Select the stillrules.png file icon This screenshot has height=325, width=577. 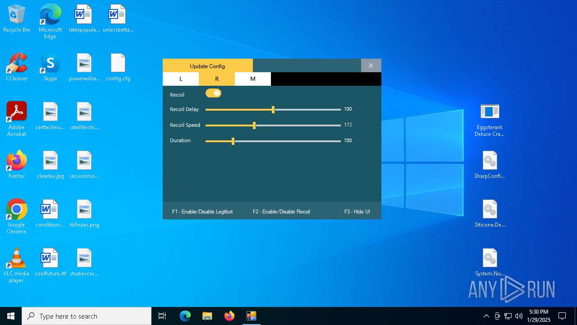pos(84,214)
